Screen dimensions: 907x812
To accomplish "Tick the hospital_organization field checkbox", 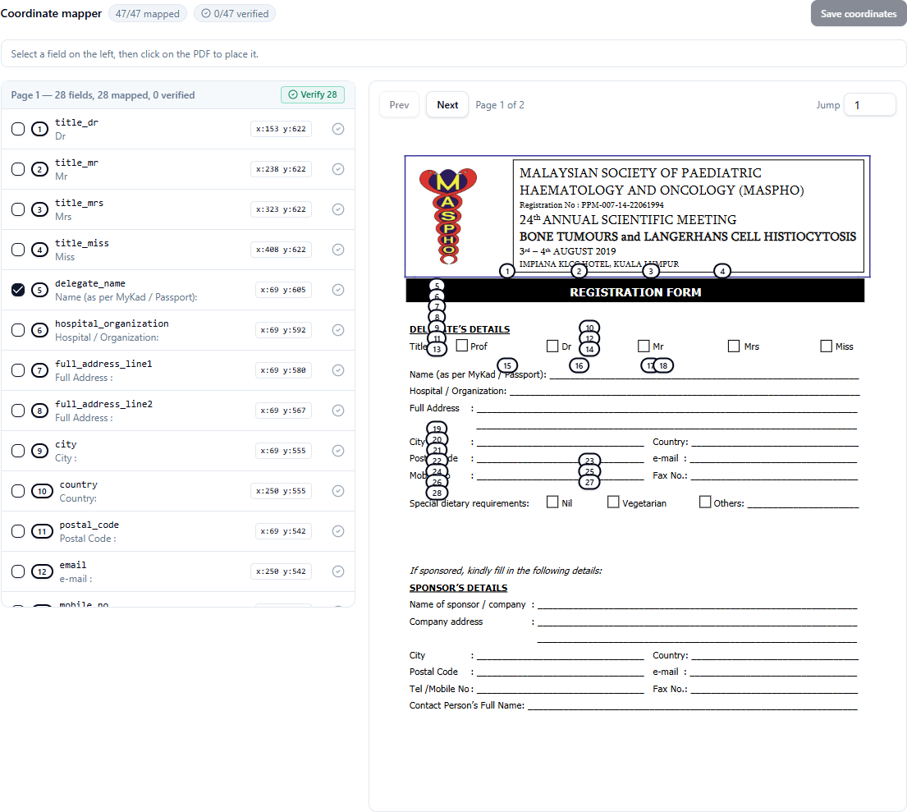I will (18, 330).
